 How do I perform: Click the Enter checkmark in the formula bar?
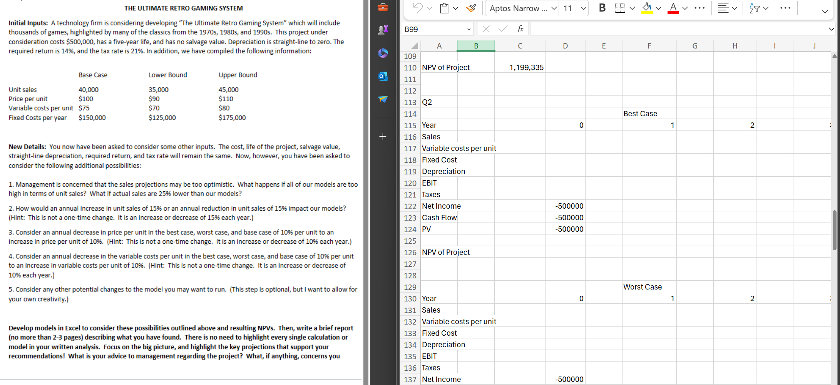(x=503, y=28)
